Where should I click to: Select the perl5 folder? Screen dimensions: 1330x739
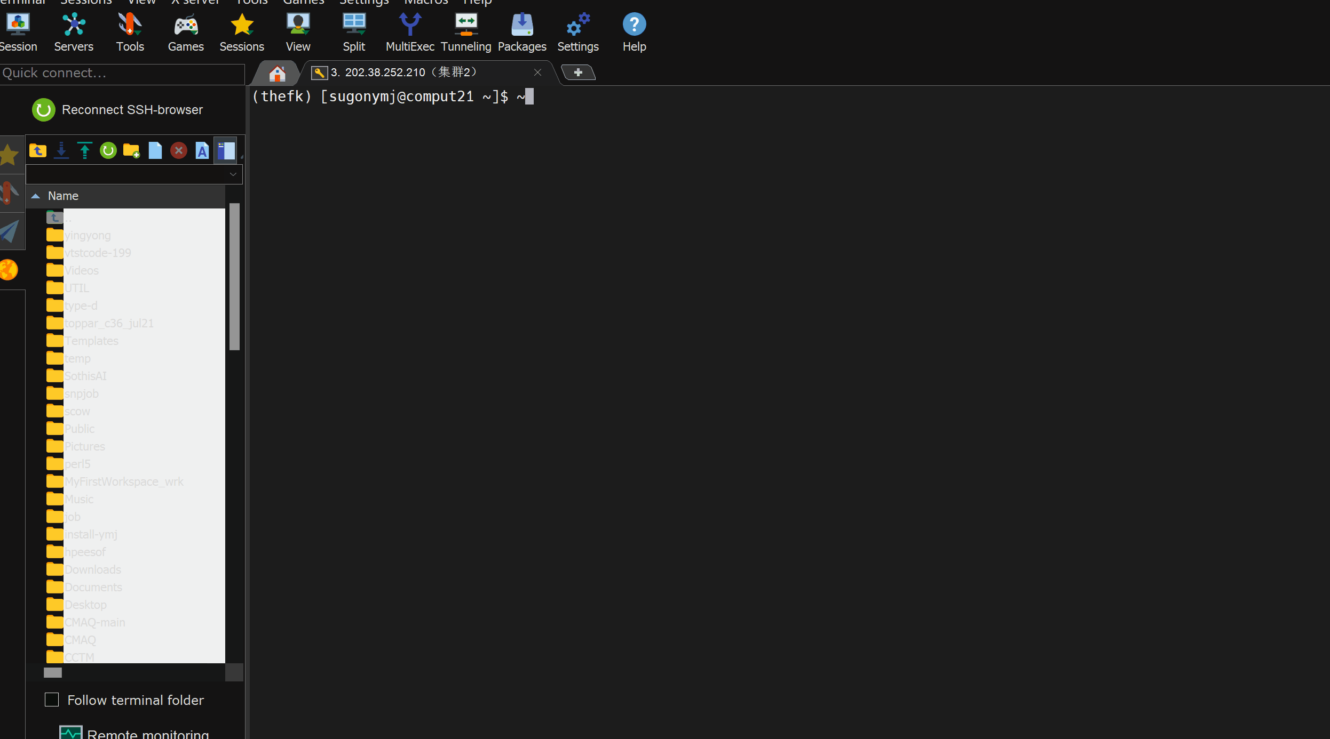(68, 464)
